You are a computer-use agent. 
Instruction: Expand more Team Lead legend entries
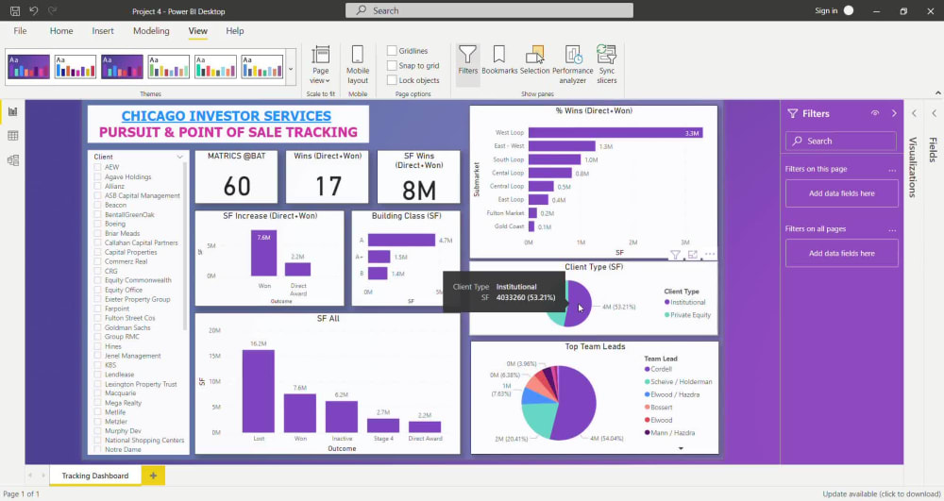pyautogui.click(x=681, y=448)
